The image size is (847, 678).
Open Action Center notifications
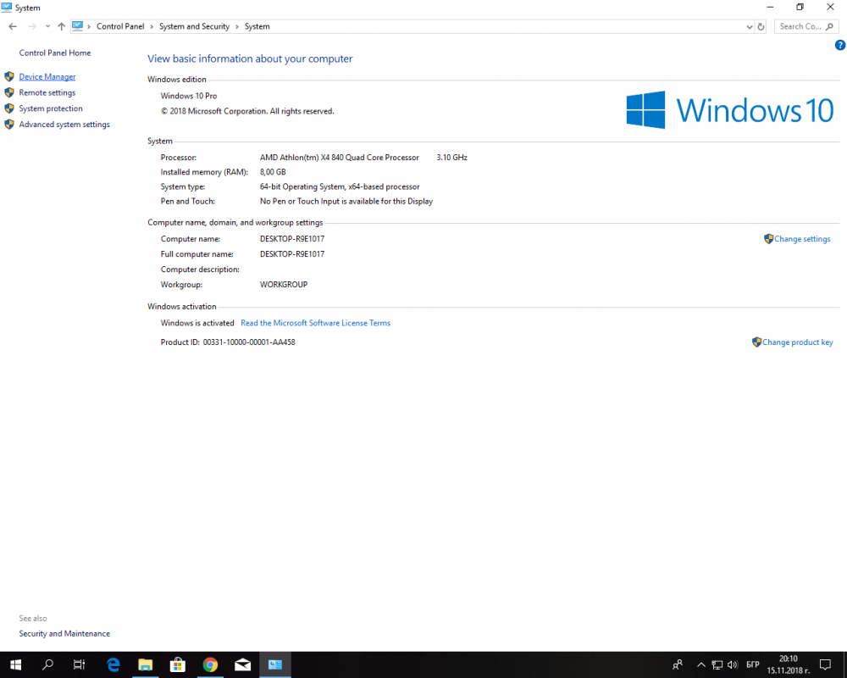825,665
